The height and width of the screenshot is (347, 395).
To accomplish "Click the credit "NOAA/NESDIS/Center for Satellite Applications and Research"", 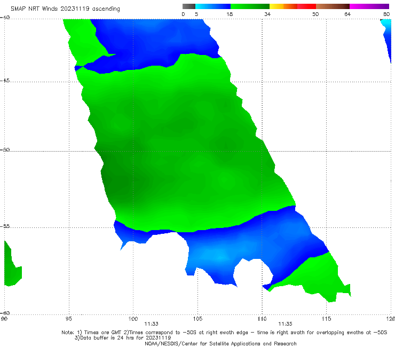I will pyautogui.click(x=220, y=344).
